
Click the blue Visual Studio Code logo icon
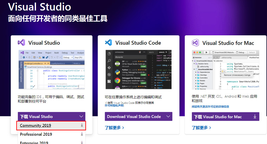click(x=108, y=43)
